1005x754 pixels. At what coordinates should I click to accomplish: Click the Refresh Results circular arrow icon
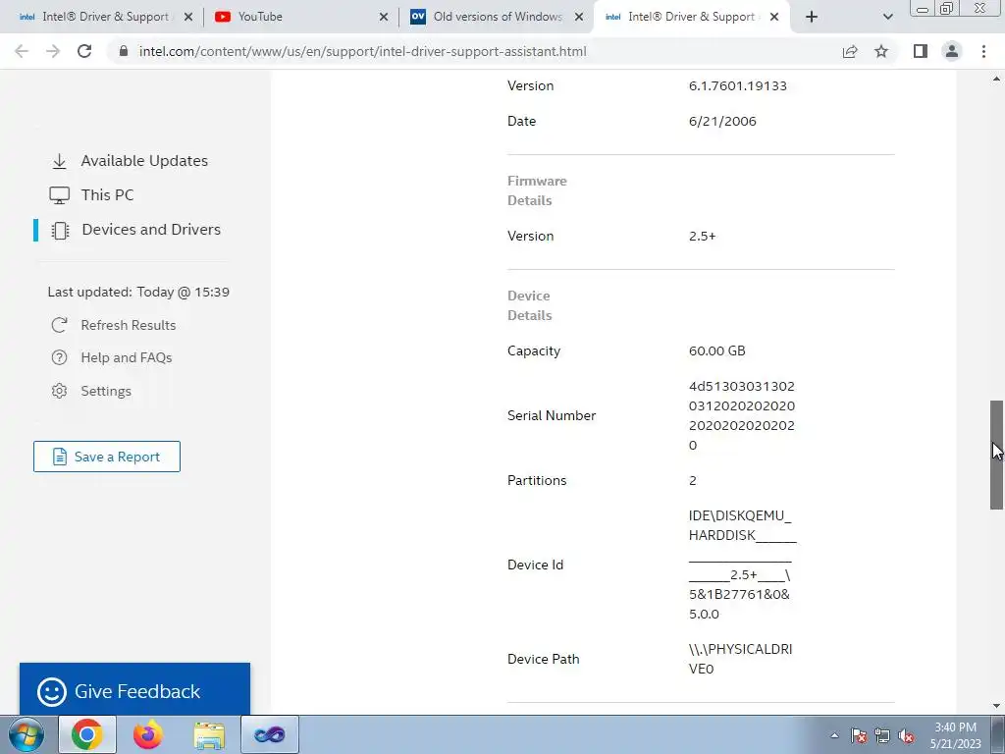tap(59, 325)
